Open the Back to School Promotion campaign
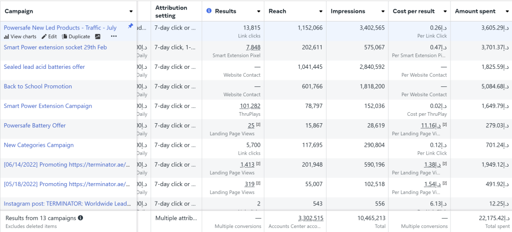This screenshot has height=232, width=512. tap(38, 86)
